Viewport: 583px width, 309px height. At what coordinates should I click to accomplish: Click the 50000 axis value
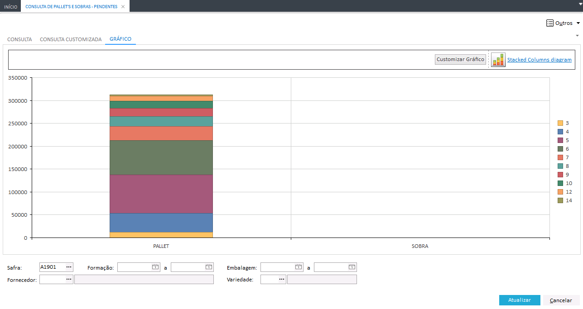[x=19, y=215]
